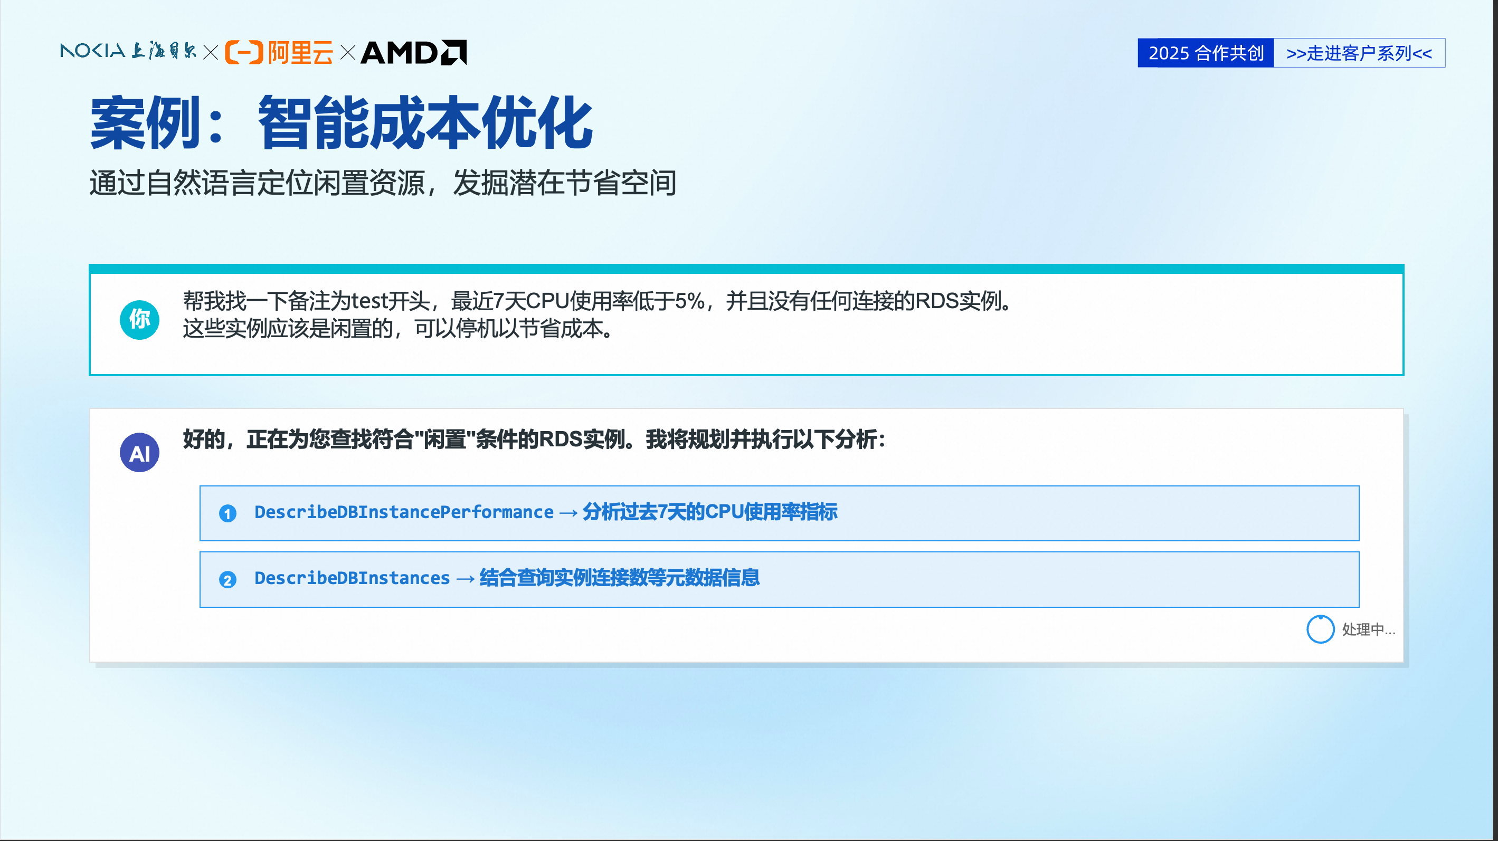The height and width of the screenshot is (841, 1498).
Task: Click the subtitle '通过自然语言定位闲置资源'
Action: (x=382, y=183)
